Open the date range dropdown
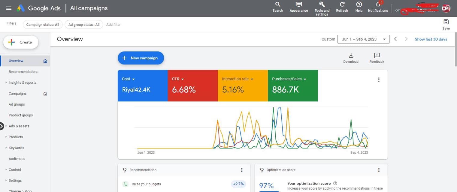The height and width of the screenshot is (192, 457). [x=363, y=39]
